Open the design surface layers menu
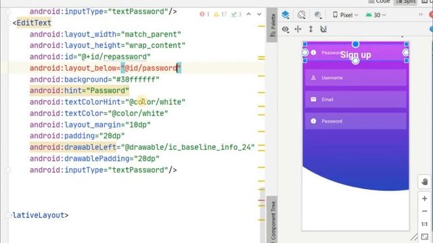This screenshot has height=243, width=433. tap(286, 15)
